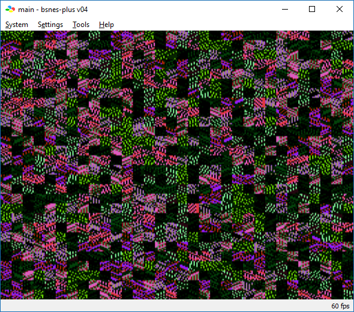Open the System menu
The height and width of the screenshot is (312, 354).
(x=17, y=25)
